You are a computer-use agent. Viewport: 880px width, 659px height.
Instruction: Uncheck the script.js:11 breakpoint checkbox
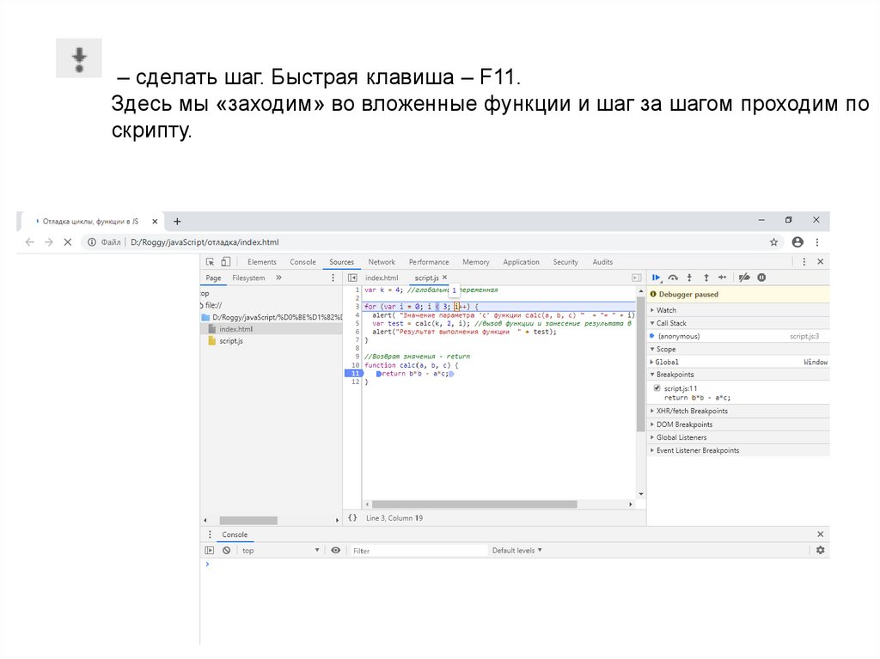click(x=657, y=388)
